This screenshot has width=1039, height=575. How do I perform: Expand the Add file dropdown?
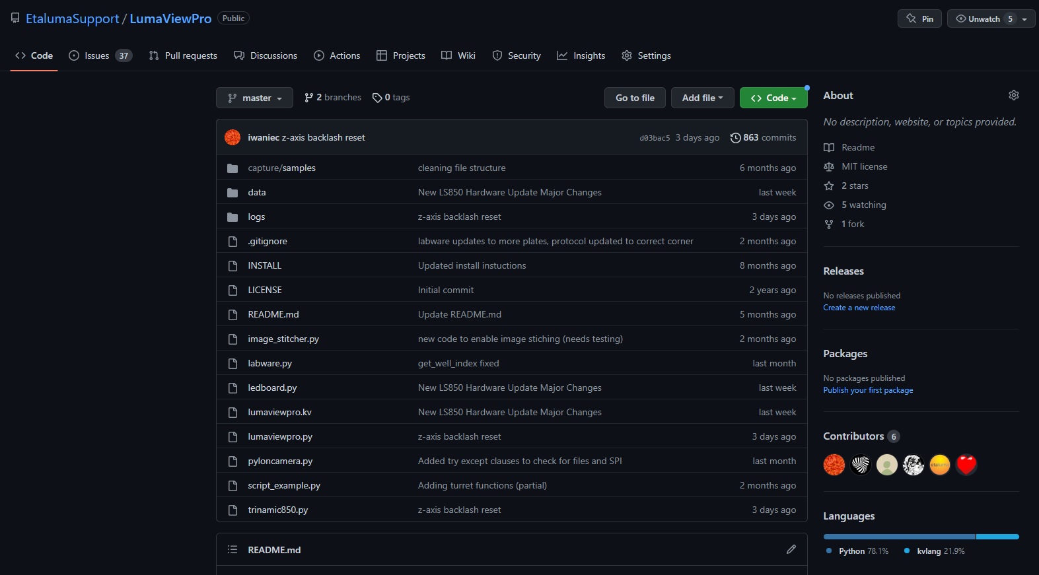[x=702, y=98]
